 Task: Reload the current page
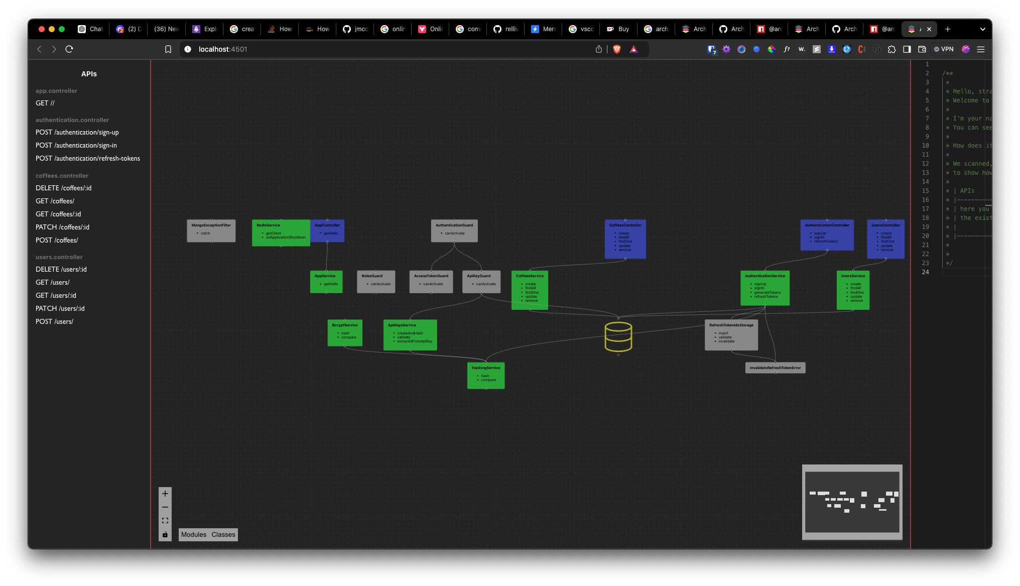pyautogui.click(x=69, y=49)
